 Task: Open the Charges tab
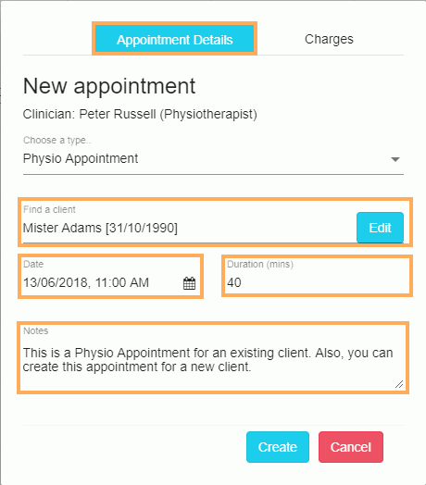tap(329, 39)
